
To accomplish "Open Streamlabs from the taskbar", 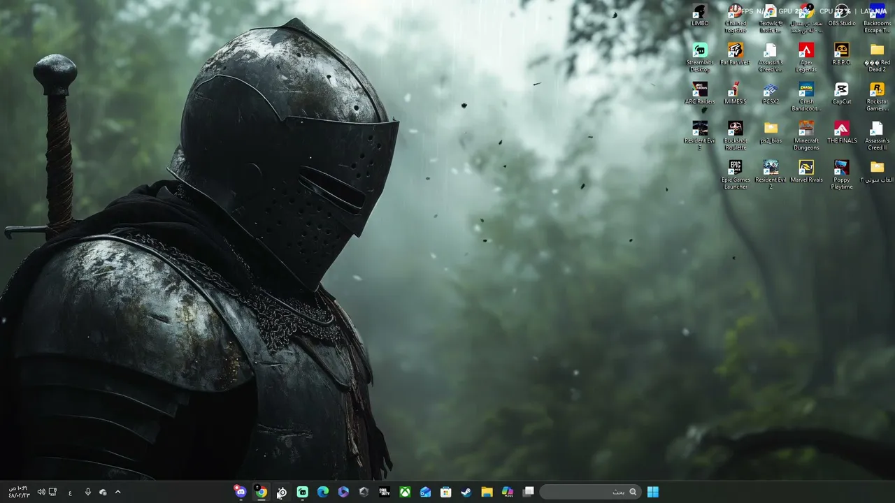I will point(302,492).
